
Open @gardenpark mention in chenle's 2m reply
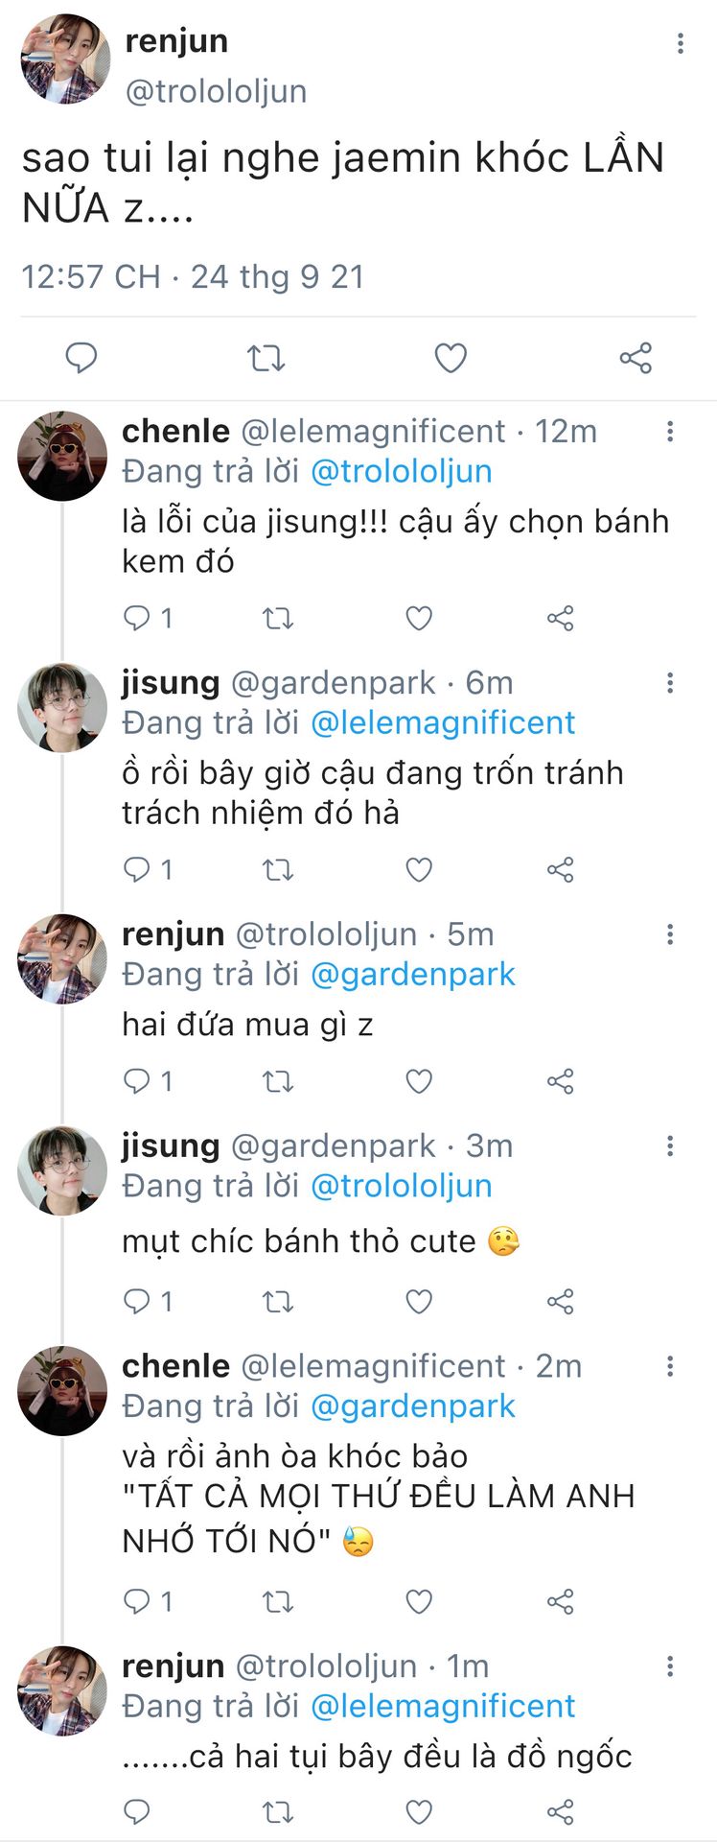tap(413, 1406)
